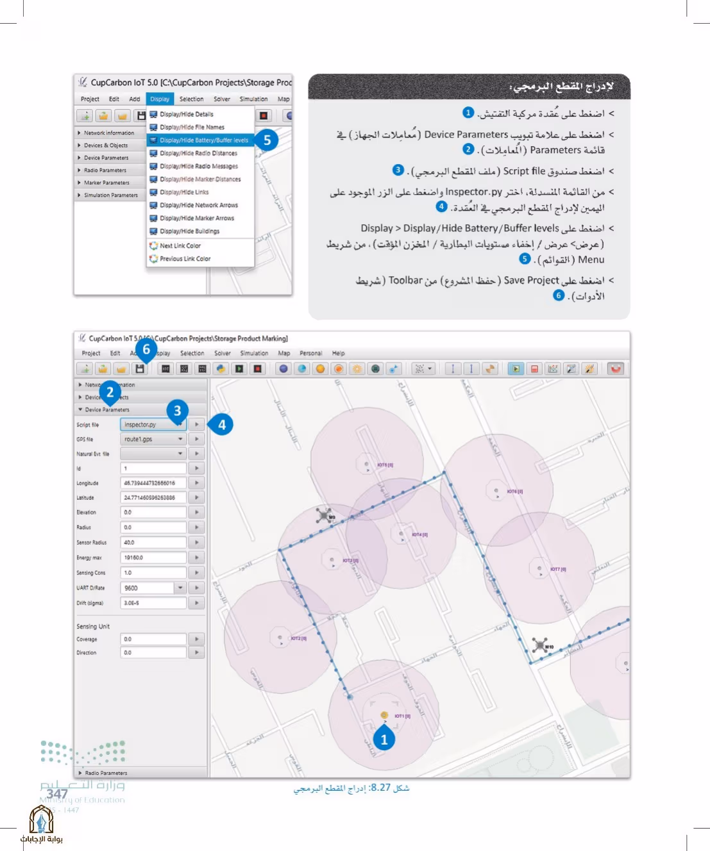The image size is (710, 851).
Task: Click the Save Project floppy icon in lower window
Action: click(139, 368)
